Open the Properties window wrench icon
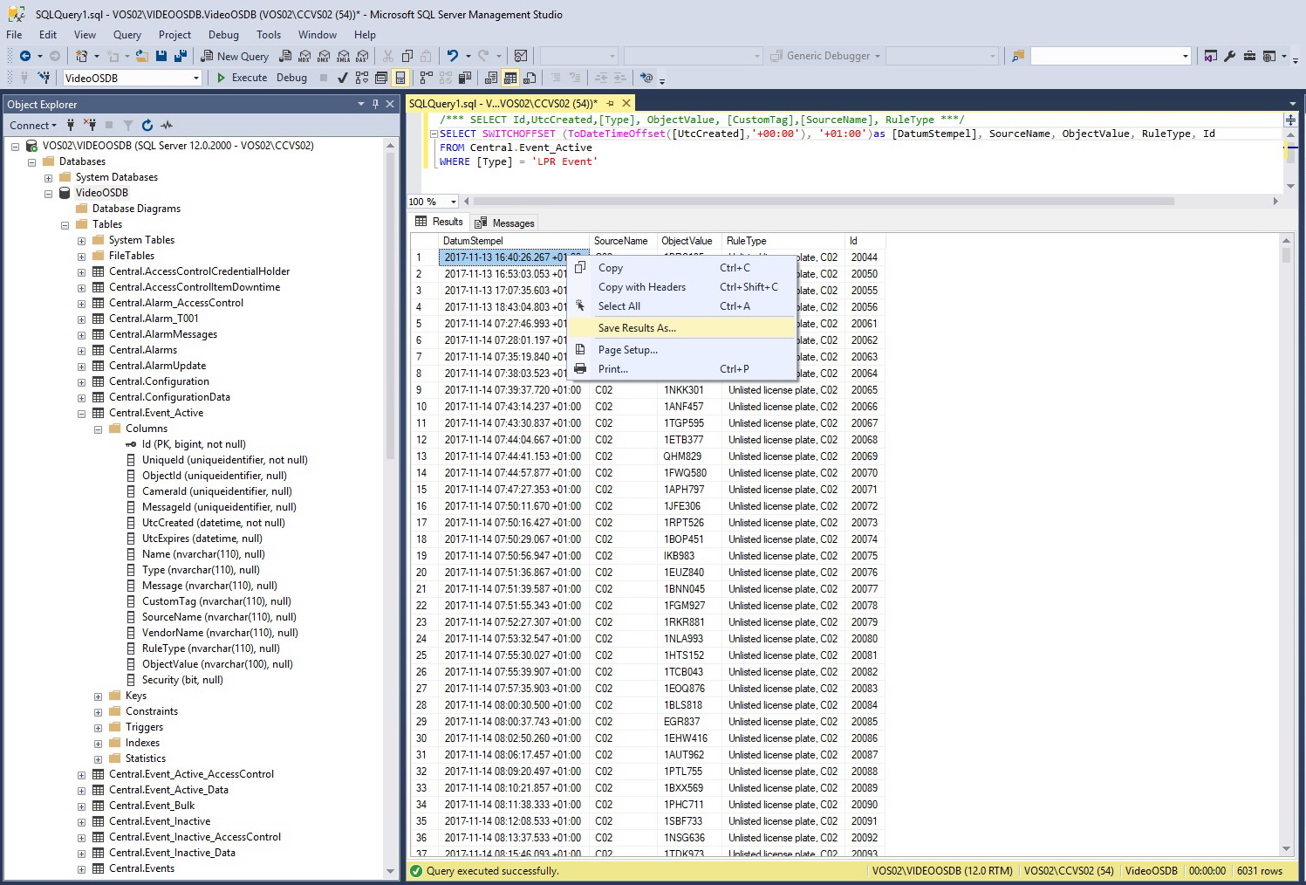Viewport: 1306px width, 885px height. click(1230, 56)
